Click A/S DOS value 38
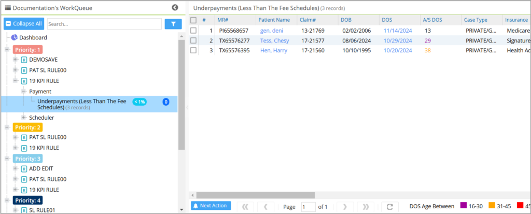The image size is (531, 214). pos(428,50)
